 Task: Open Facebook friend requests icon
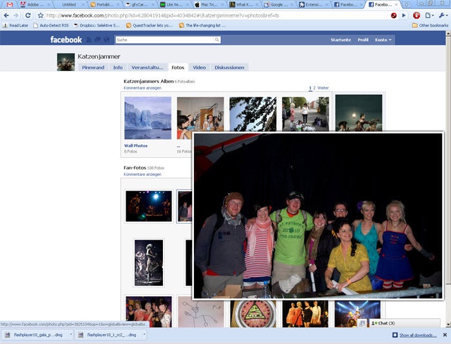click(89, 39)
